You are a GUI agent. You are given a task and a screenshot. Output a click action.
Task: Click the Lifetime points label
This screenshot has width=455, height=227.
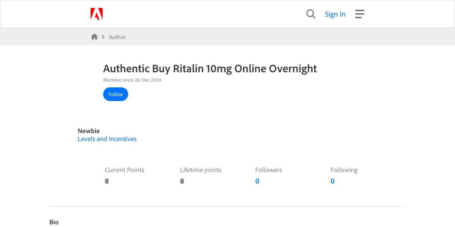click(201, 170)
